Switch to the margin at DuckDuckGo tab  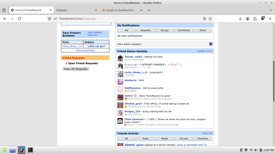click(122, 10)
